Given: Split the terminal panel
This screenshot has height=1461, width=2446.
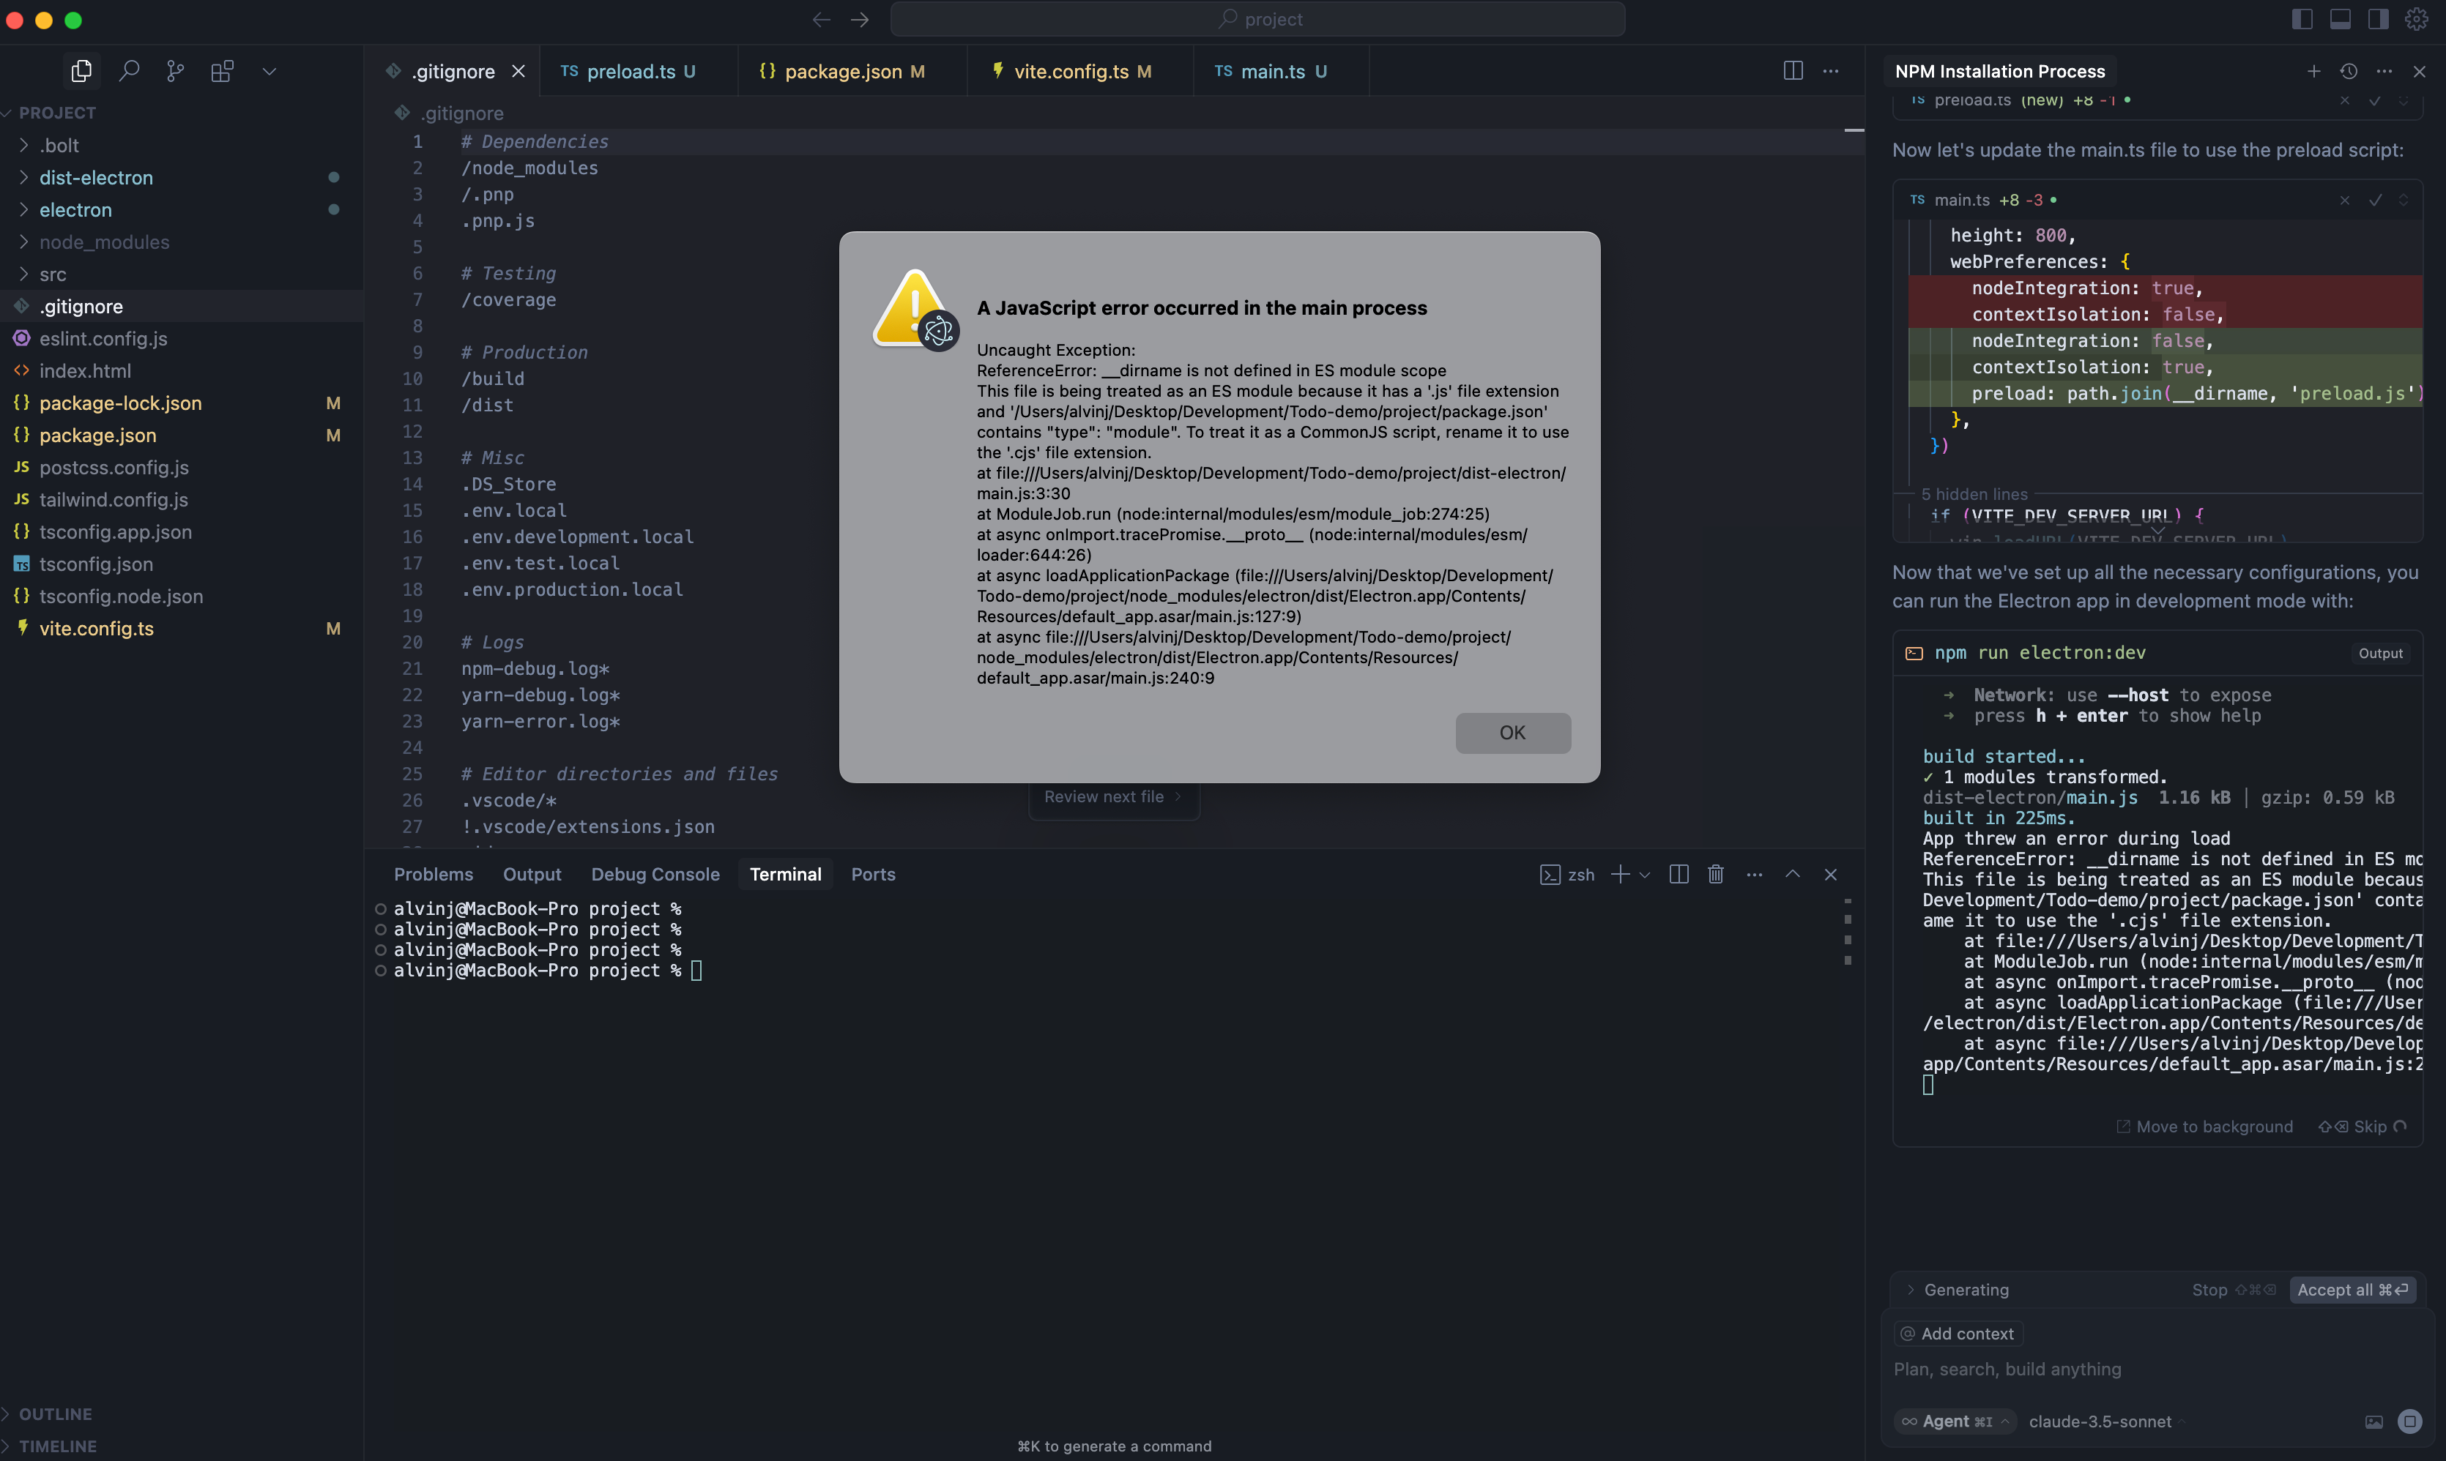Looking at the screenshot, I should [1679, 874].
